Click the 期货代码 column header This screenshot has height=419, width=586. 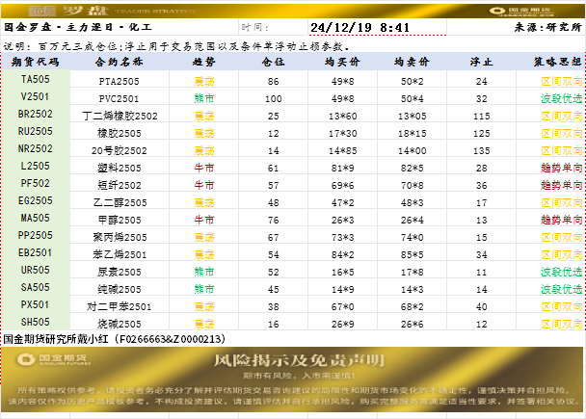tap(35, 62)
